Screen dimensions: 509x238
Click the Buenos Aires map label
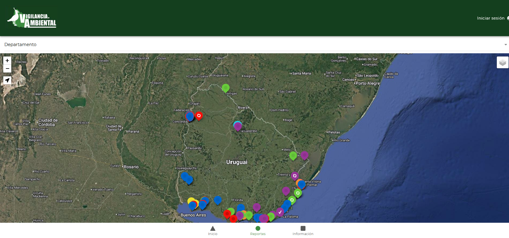(x=193, y=215)
